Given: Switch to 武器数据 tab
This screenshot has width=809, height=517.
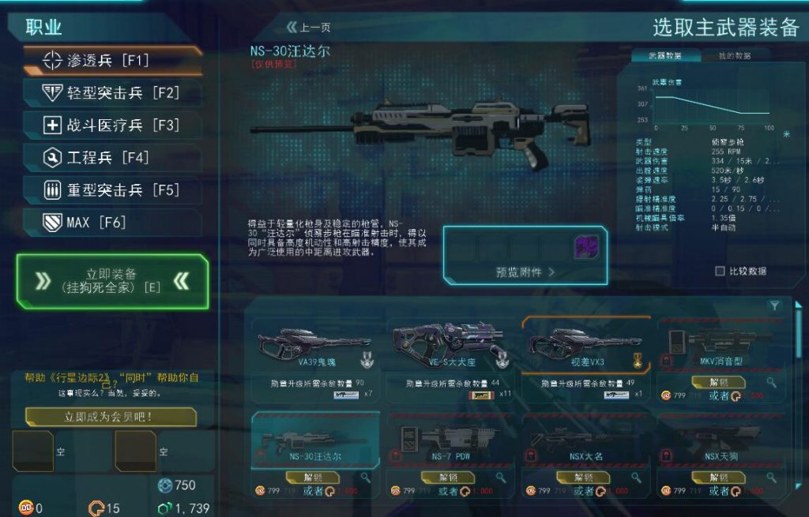Looking at the screenshot, I should (665, 56).
